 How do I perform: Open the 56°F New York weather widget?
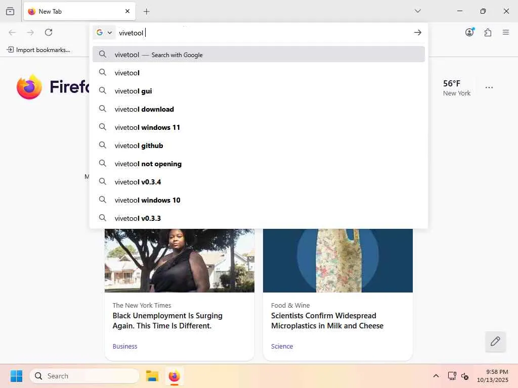(457, 88)
